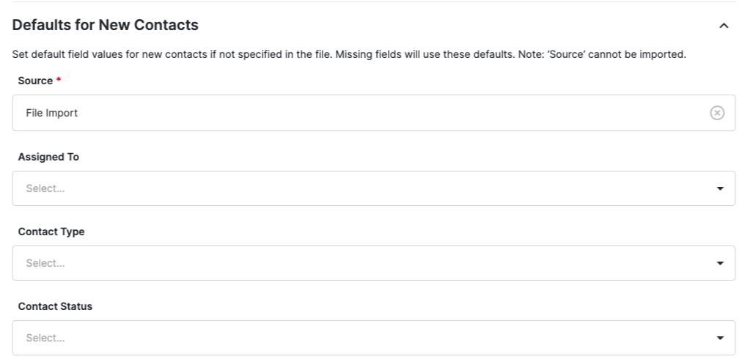Click the Select... placeholder under Assigned To
This screenshot has width=750, height=362.
coord(45,188)
